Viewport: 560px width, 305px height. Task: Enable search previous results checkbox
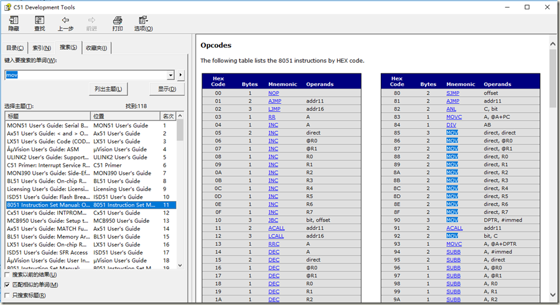pyautogui.click(x=7, y=274)
